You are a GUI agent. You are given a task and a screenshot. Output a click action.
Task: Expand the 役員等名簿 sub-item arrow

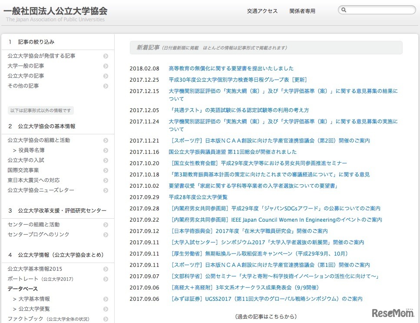click(x=106, y=150)
